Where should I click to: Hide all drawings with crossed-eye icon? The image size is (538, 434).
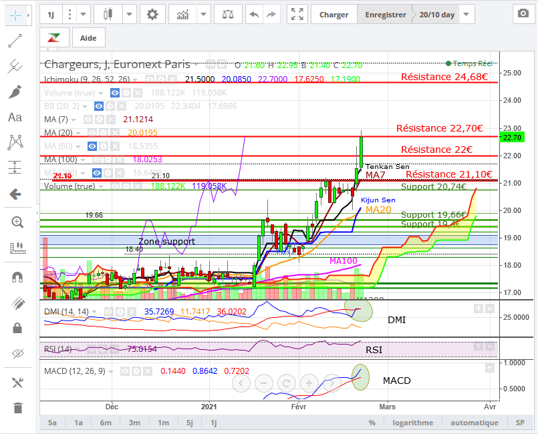click(17, 353)
